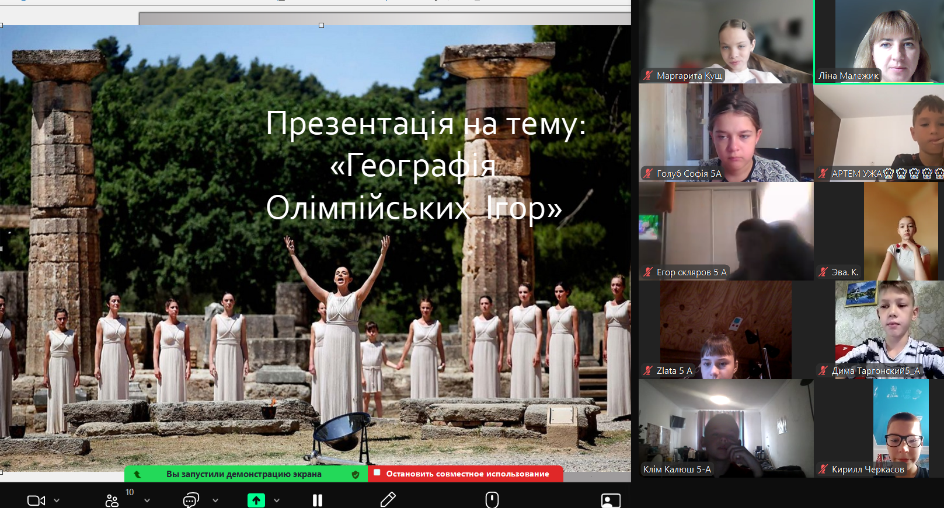
Task: Click the Ліна Малежик name label
Action: (848, 75)
